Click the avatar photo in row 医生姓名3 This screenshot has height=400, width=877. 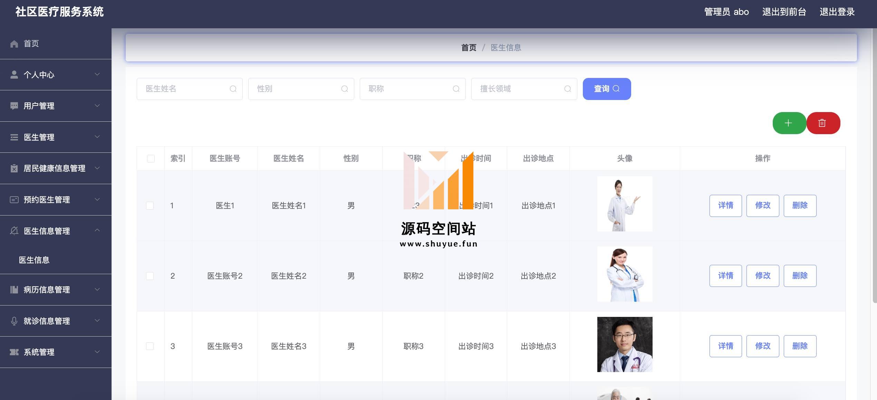[x=625, y=344]
